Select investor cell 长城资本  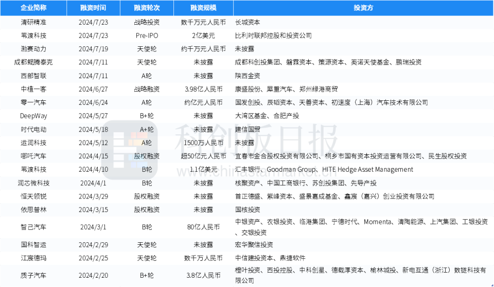click(248, 22)
